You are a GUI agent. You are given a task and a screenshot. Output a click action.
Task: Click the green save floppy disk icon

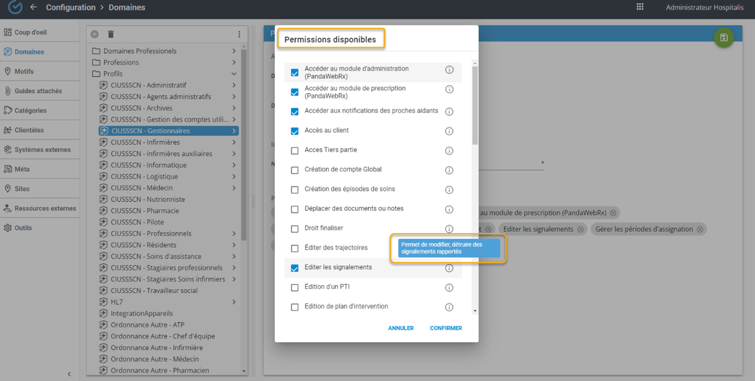click(723, 38)
